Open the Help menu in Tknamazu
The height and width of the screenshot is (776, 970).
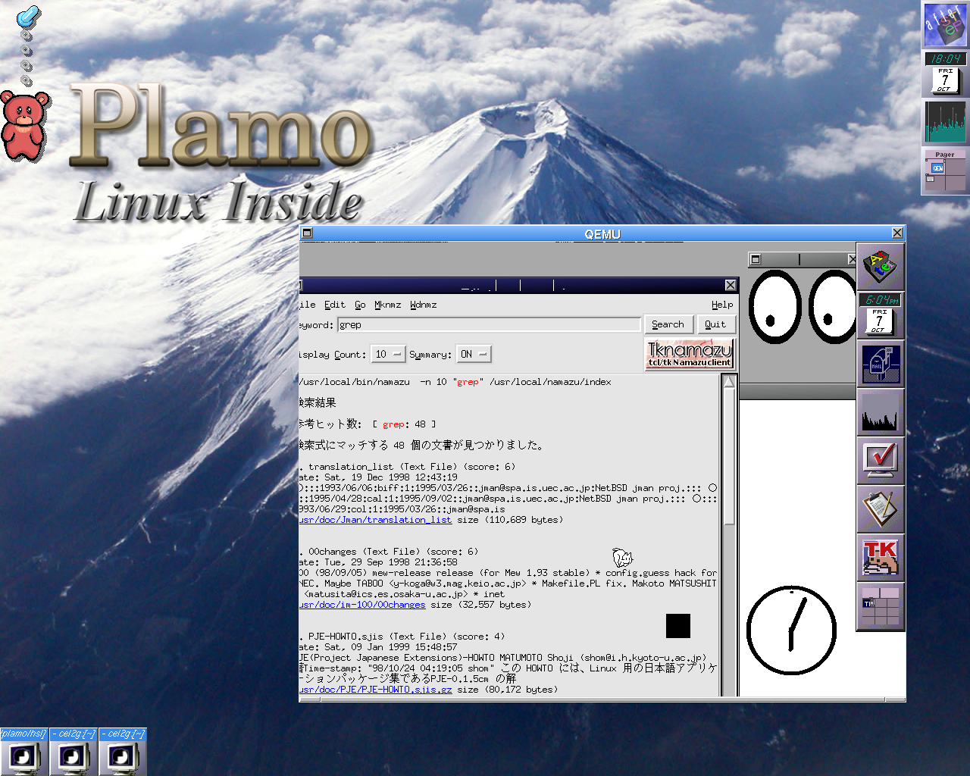722,305
